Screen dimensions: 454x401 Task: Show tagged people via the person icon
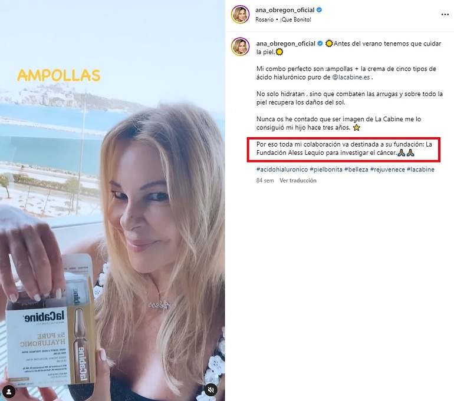coord(9,392)
